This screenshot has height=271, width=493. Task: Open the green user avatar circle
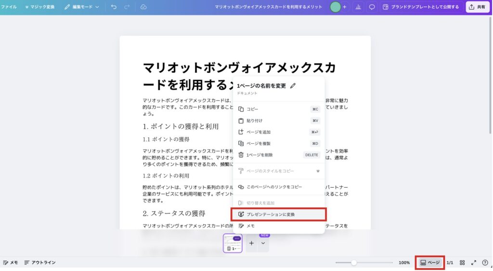[335, 7]
